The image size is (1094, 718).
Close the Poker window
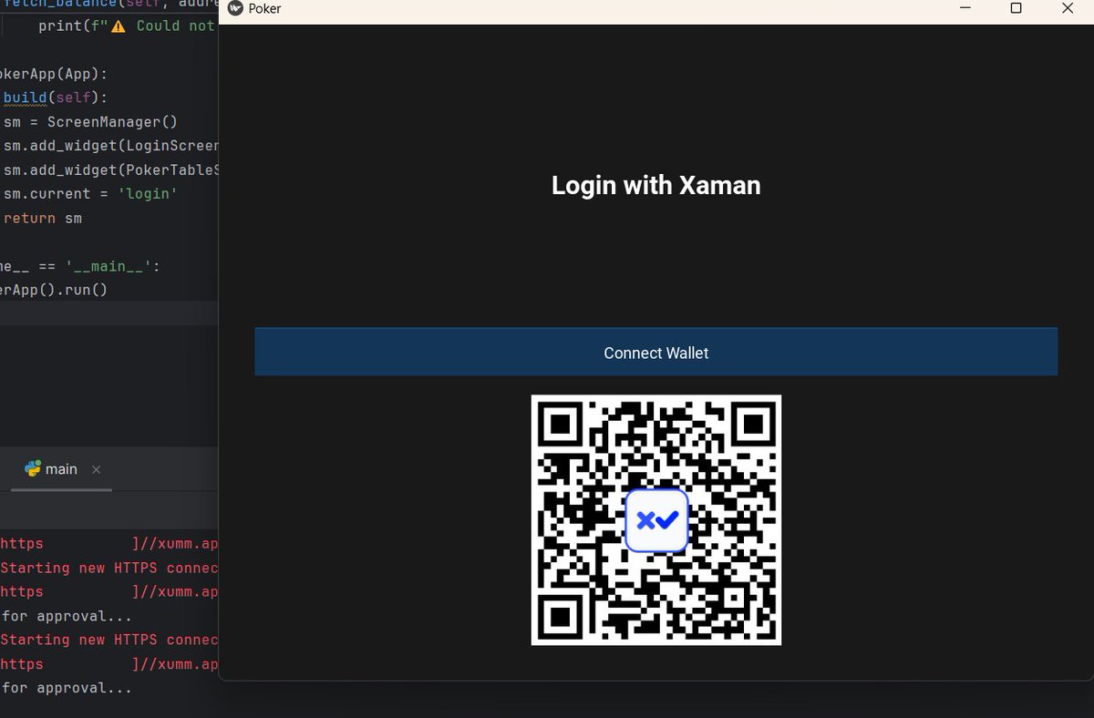[1068, 8]
